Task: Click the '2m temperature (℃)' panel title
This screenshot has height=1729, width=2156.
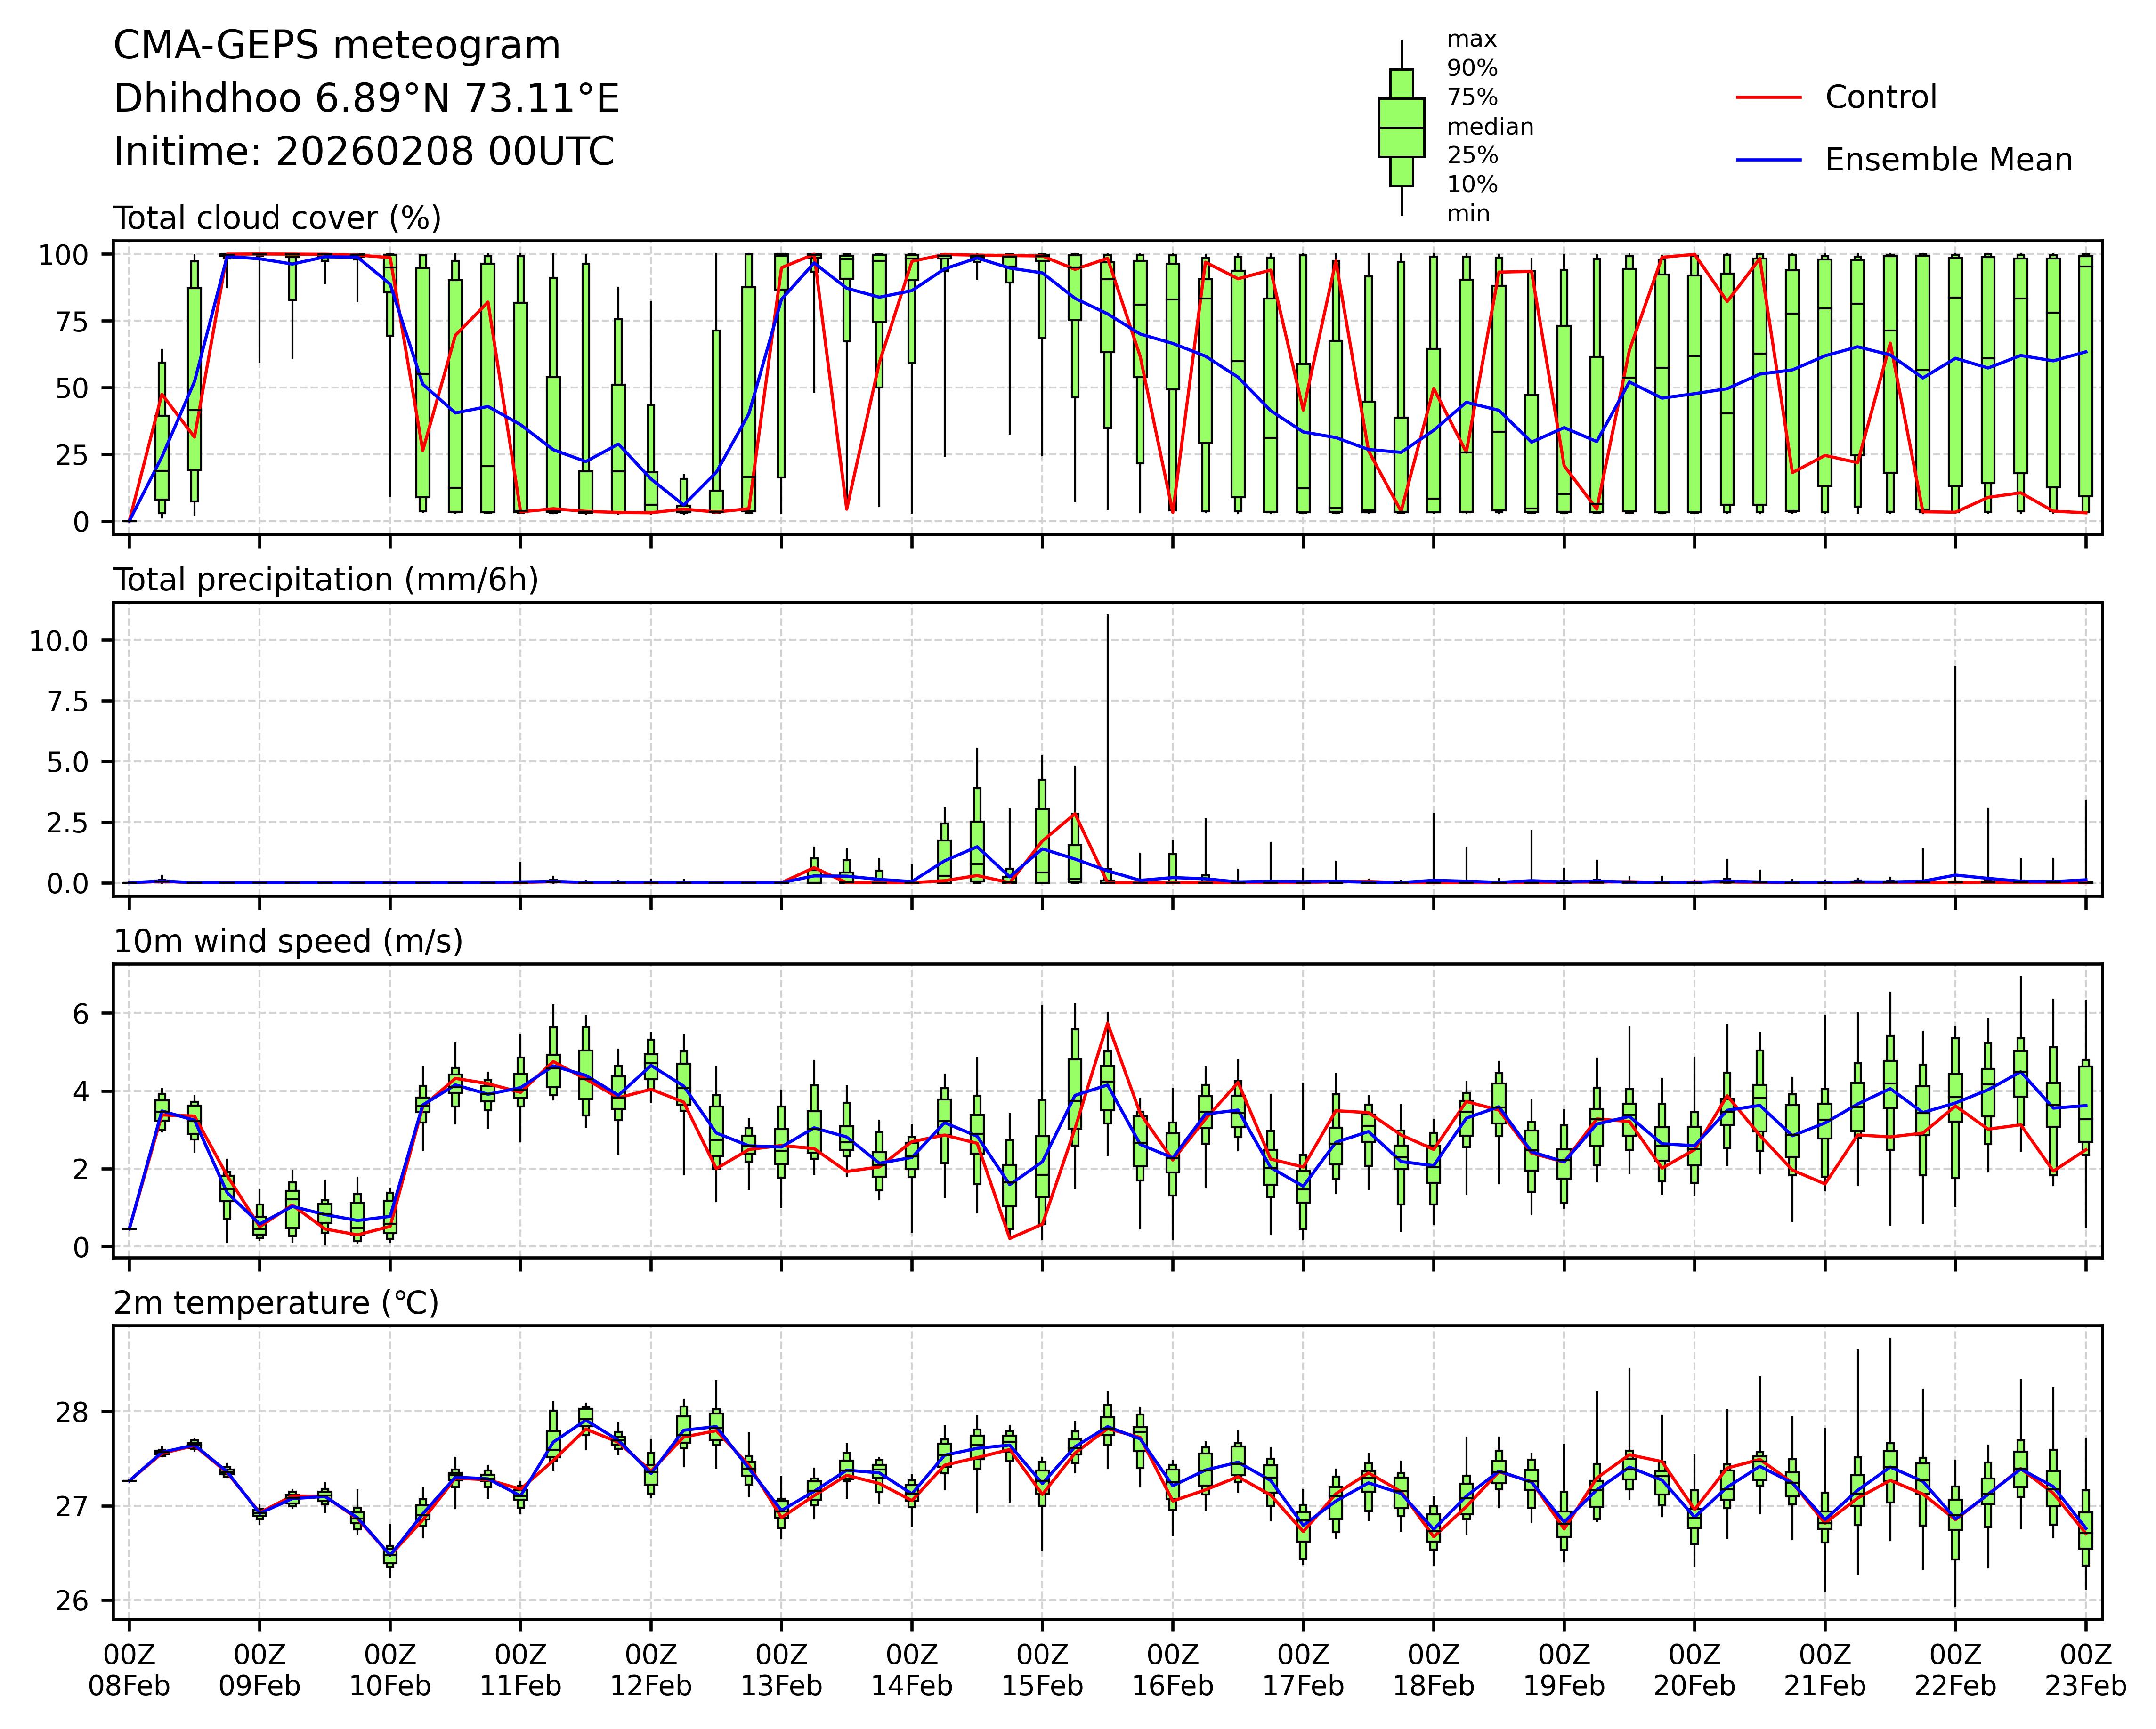Action: point(276,1304)
